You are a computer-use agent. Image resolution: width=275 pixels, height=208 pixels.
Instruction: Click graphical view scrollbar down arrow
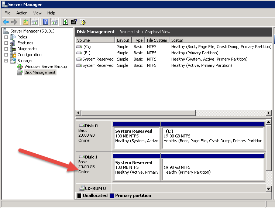(x=268, y=189)
